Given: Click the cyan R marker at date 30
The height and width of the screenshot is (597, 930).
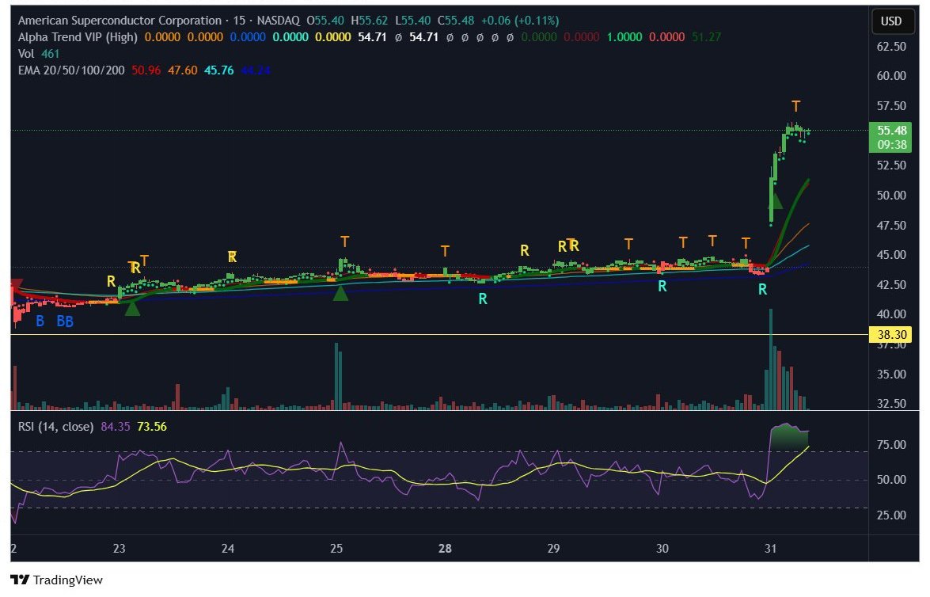Looking at the screenshot, I should [x=662, y=286].
